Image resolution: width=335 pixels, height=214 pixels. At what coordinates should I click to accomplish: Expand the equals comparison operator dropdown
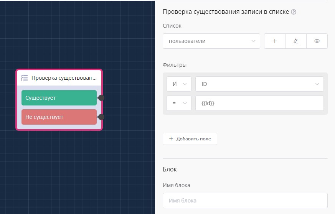(179, 103)
